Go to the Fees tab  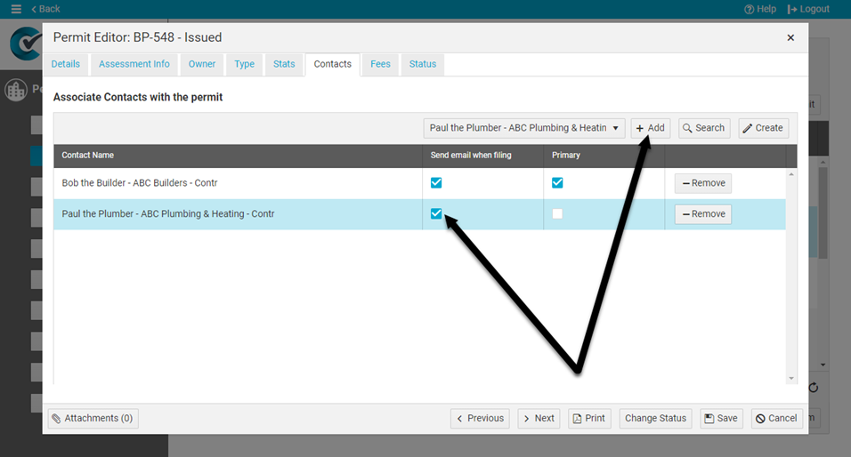tap(380, 64)
